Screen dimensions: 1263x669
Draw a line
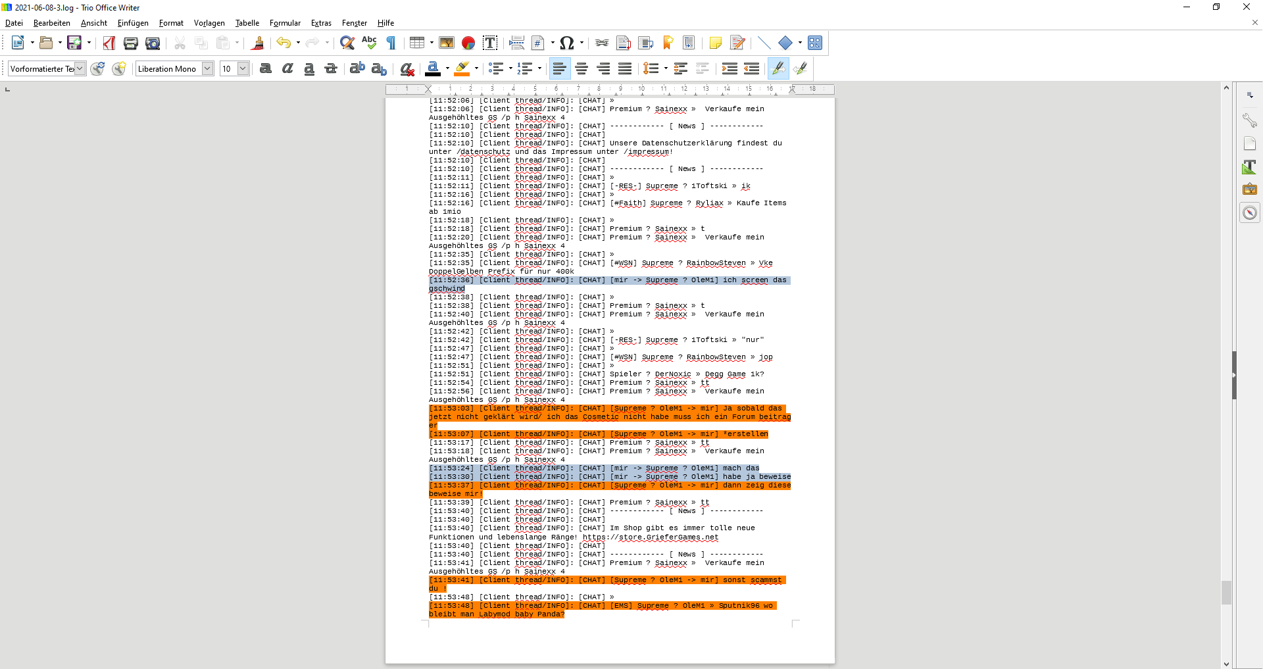pyautogui.click(x=764, y=43)
